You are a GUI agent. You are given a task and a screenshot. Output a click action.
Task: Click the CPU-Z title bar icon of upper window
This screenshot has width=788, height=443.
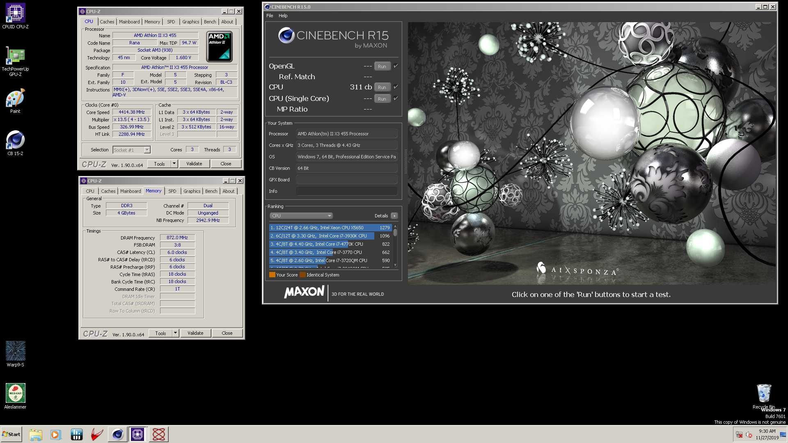point(82,11)
